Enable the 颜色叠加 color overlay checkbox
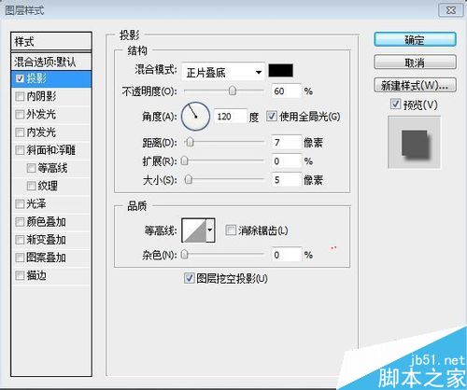467x390 pixels. click(20, 222)
